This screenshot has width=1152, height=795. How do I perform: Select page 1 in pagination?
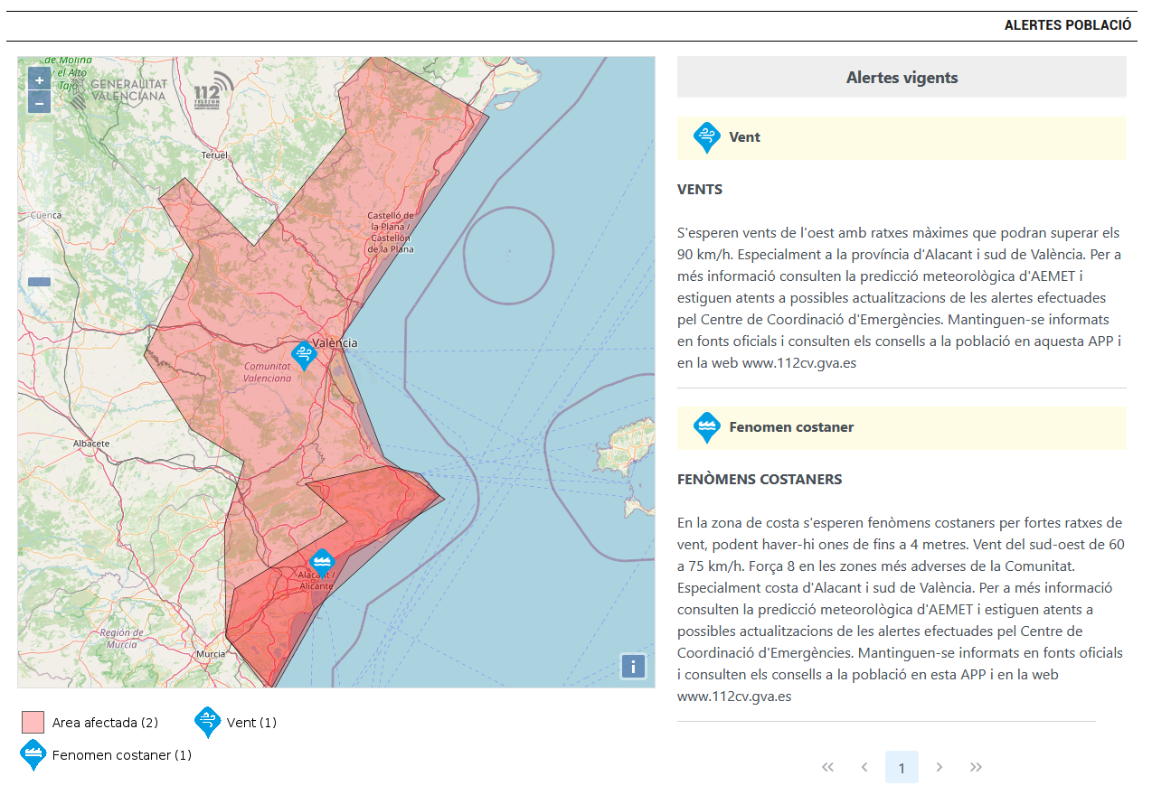[x=902, y=767]
